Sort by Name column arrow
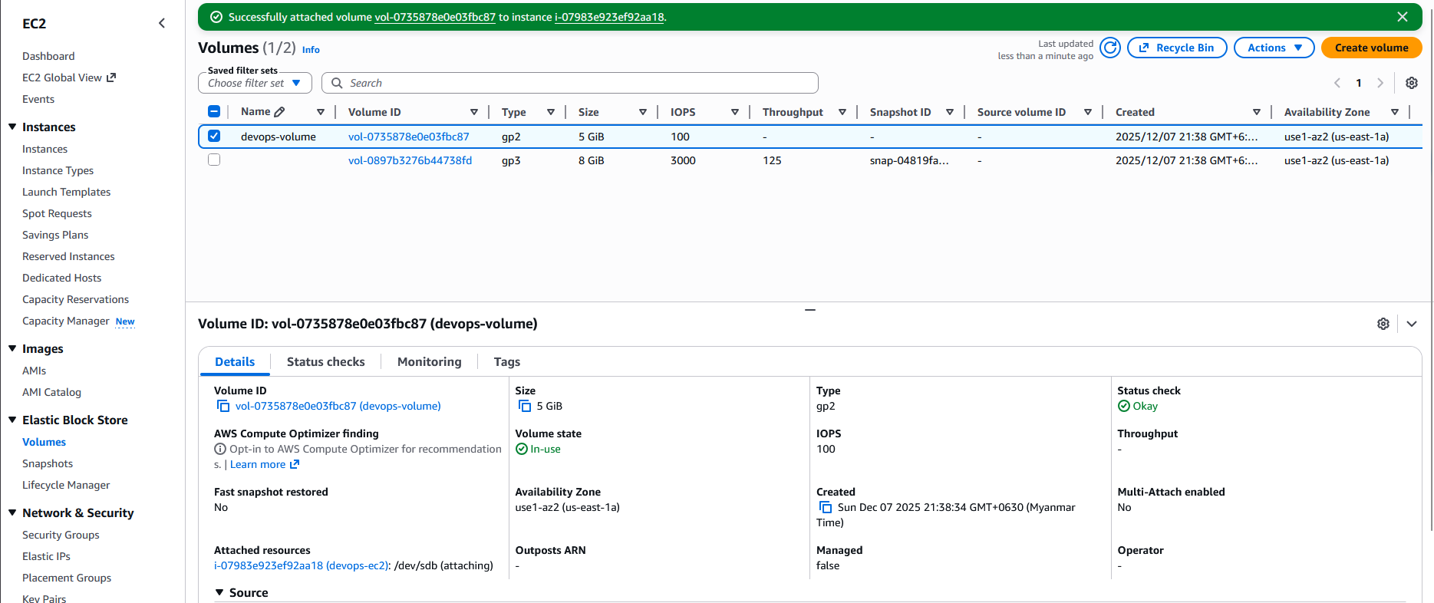Viewport: 1434px width, 603px height. pyautogui.click(x=321, y=112)
